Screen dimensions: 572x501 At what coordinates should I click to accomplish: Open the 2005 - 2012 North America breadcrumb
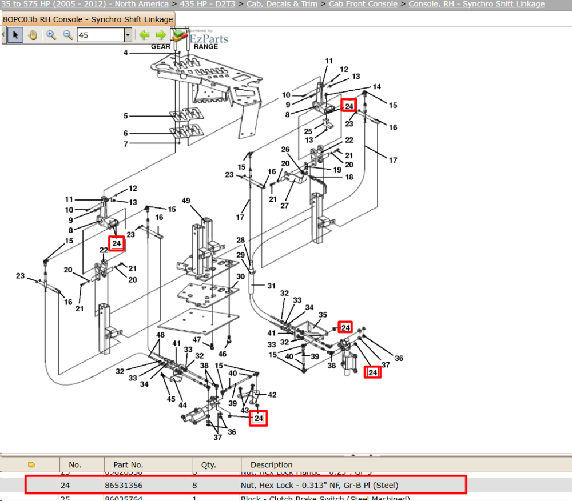coord(85,4)
